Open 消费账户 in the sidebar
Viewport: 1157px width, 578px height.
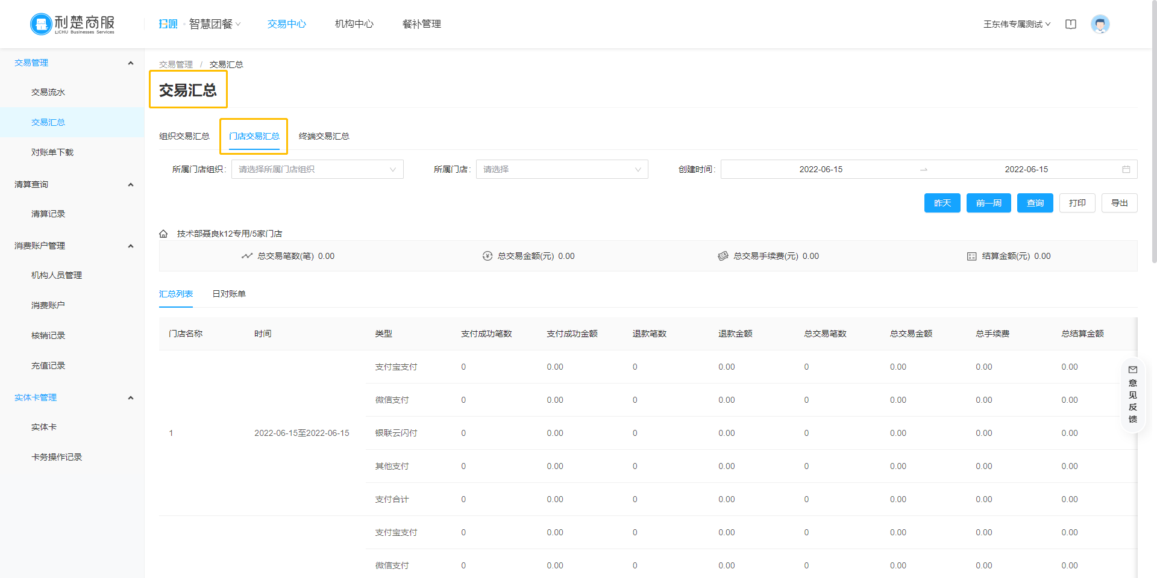[x=48, y=305]
